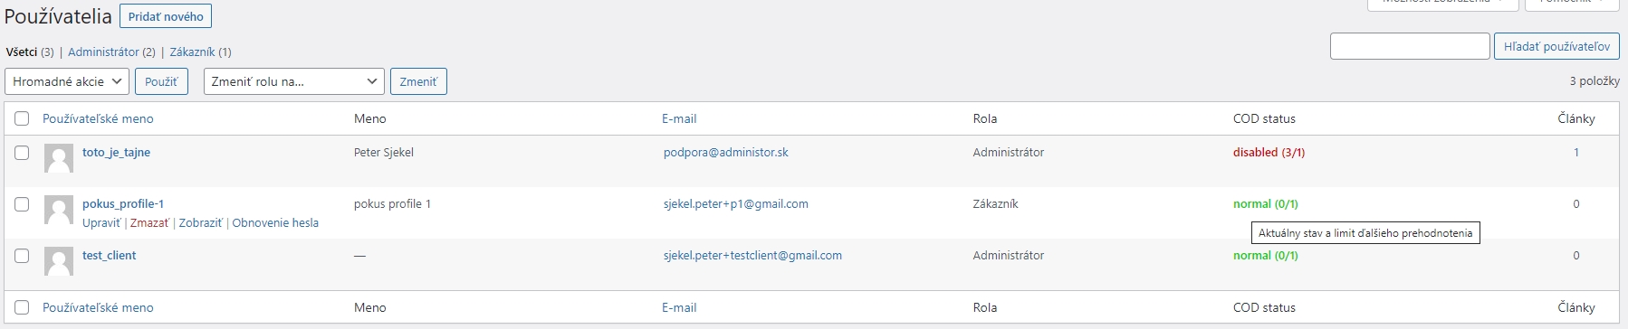Tick checkbox for test_client row
This screenshot has width=1628, height=329.
pyautogui.click(x=22, y=256)
